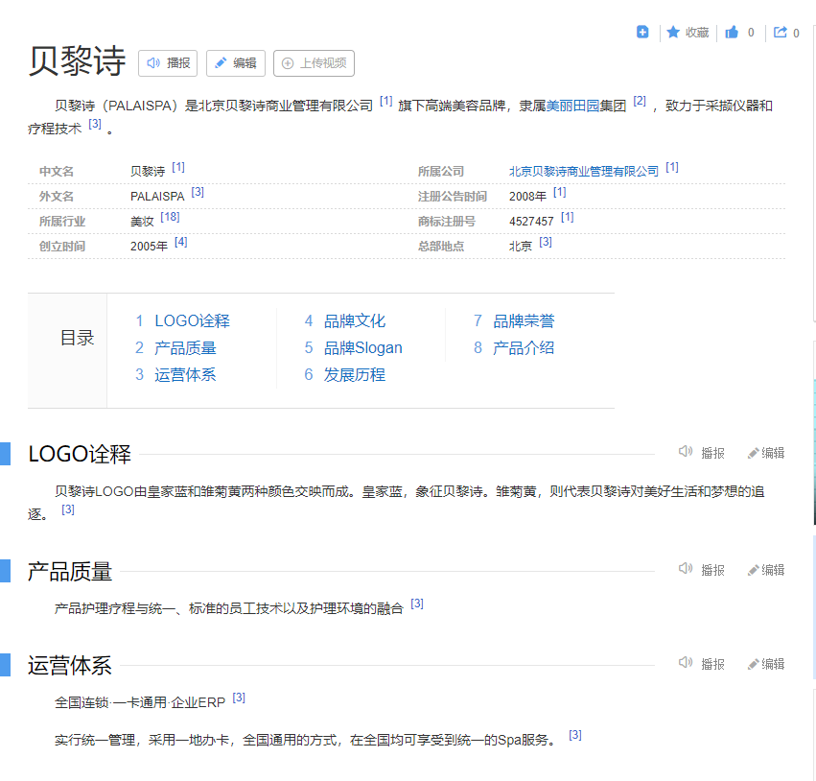
Task: Click the share arrow icon
Action: tap(781, 33)
